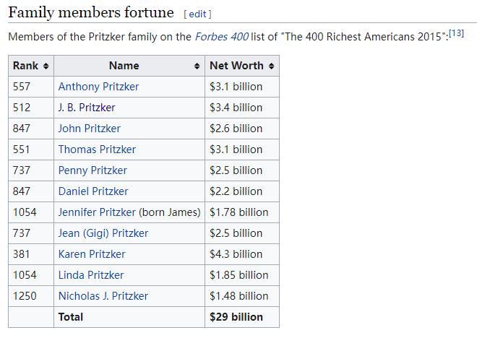Open Penny Pritzker link
477x338 pixels.
point(93,170)
